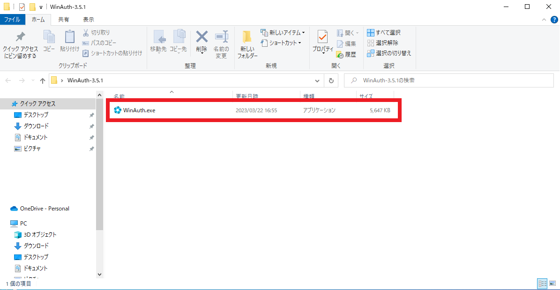Open Downloads under PC

pyautogui.click(x=36, y=246)
